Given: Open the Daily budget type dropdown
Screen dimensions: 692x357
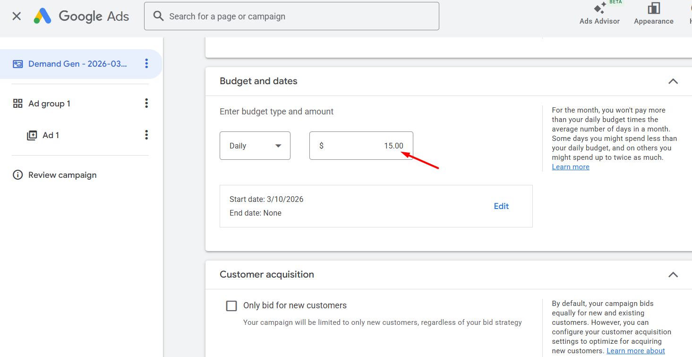Looking at the screenshot, I should (x=255, y=146).
